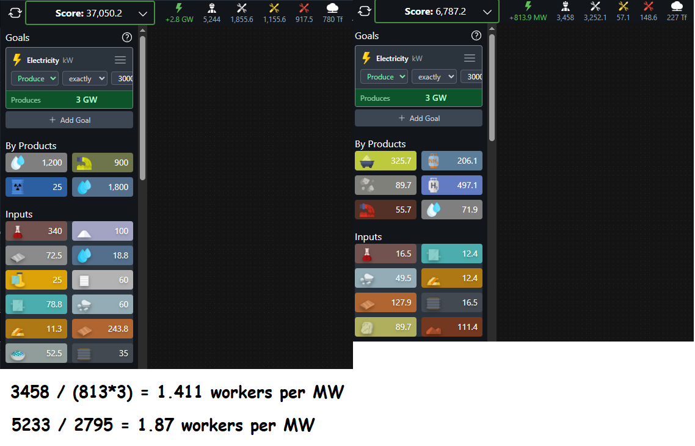The height and width of the screenshot is (446, 695).
Task: Select the 1,800 water by-product tile
Action: 103,187
